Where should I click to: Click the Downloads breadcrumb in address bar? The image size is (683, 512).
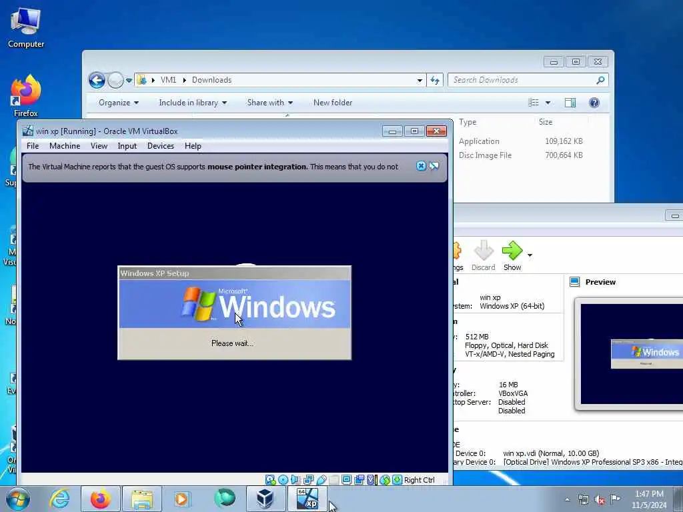coord(211,80)
